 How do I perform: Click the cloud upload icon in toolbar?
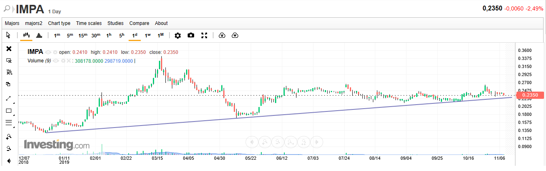235,35
